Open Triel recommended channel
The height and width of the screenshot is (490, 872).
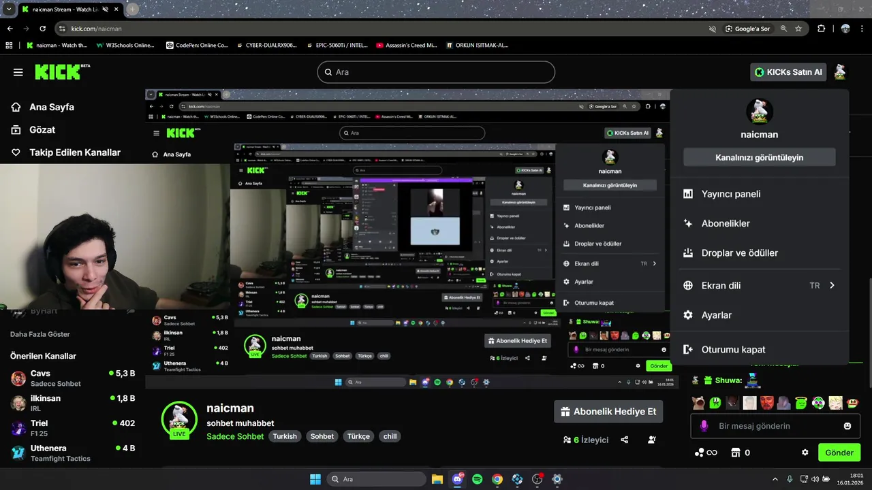(73, 428)
